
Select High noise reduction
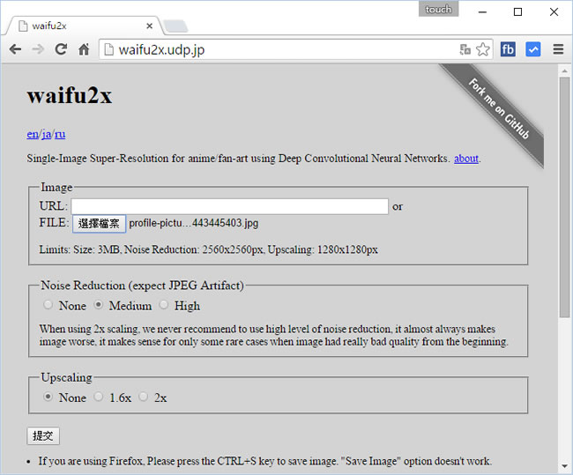coord(164,305)
